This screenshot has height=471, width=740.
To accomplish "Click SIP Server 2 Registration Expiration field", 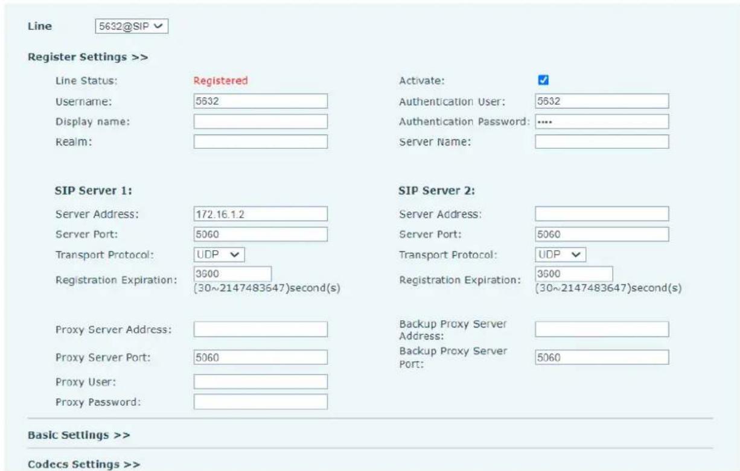I will pyautogui.click(x=574, y=273).
